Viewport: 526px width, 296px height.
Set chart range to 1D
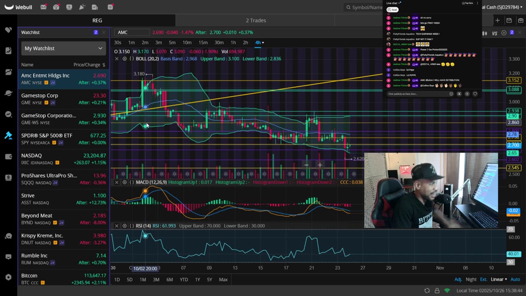(x=117, y=280)
